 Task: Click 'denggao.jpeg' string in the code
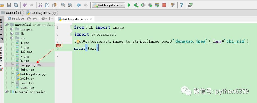pyautogui.click(x=191, y=41)
